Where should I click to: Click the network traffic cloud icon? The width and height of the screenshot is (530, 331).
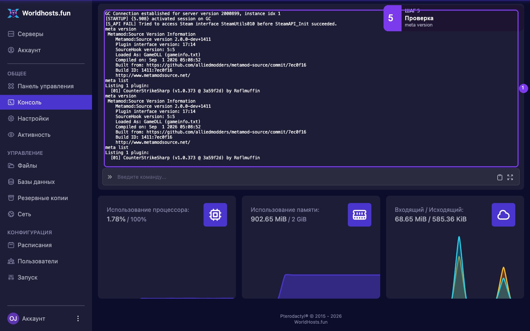pyautogui.click(x=504, y=215)
